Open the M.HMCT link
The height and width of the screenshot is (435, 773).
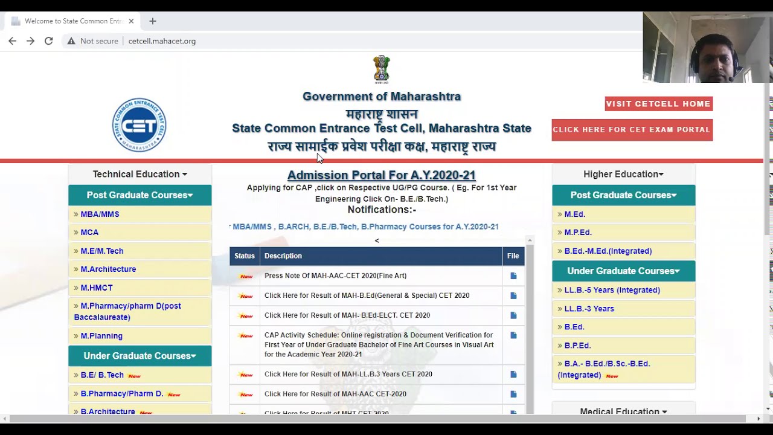pyautogui.click(x=97, y=288)
